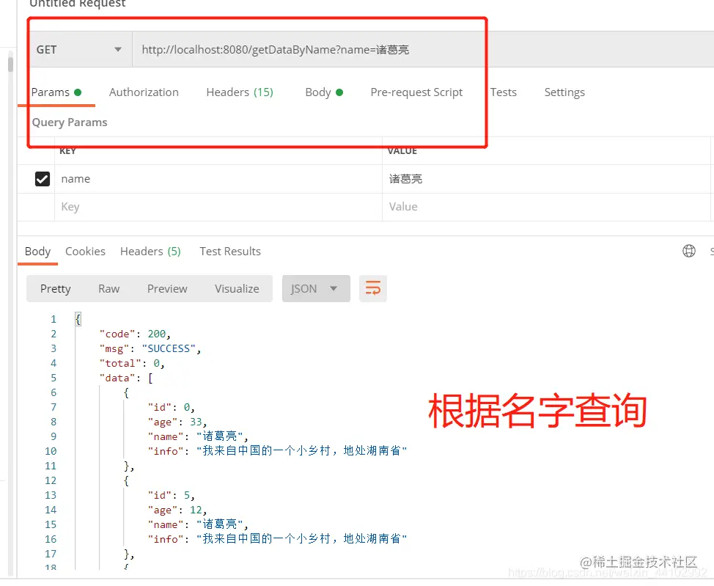
Task: Open the Test Results tab
Action: click(x=229, y=251)
